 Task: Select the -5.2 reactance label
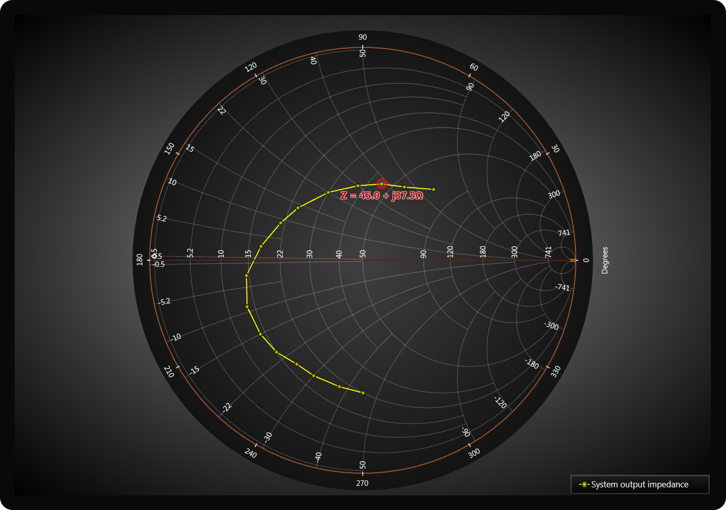click(165, 302)
